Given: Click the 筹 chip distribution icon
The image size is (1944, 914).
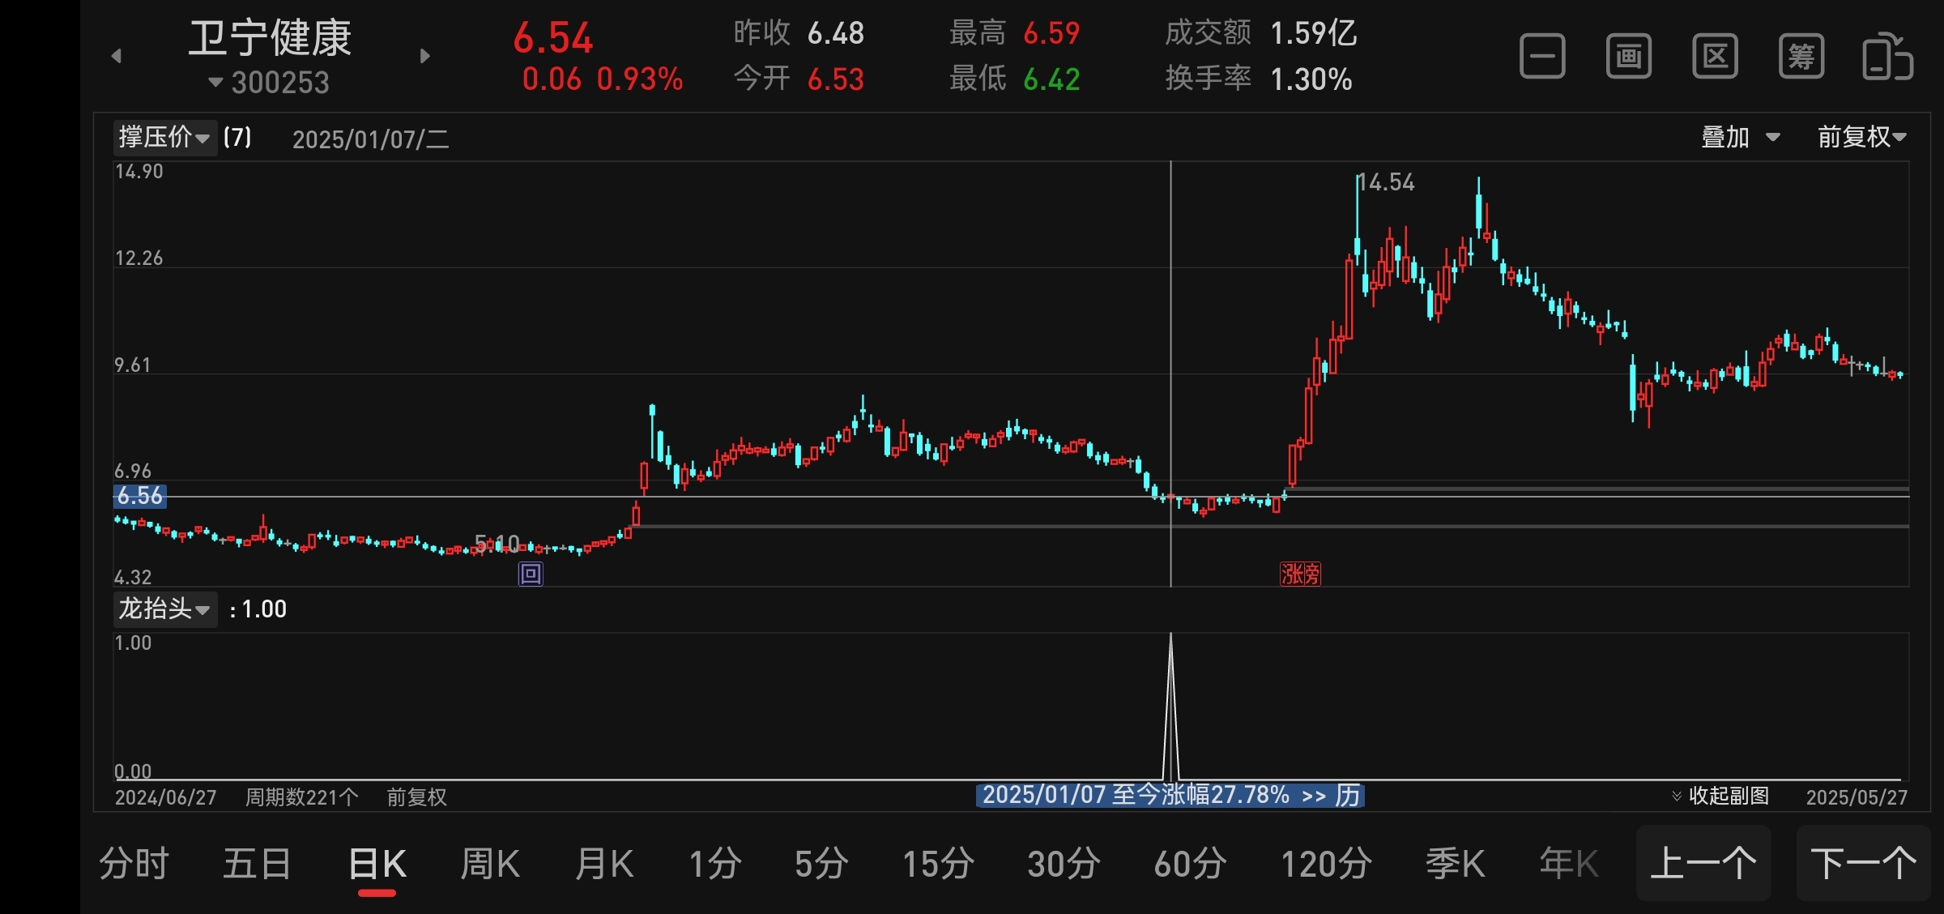Looking at the screenshot, I should (1801, 57).
